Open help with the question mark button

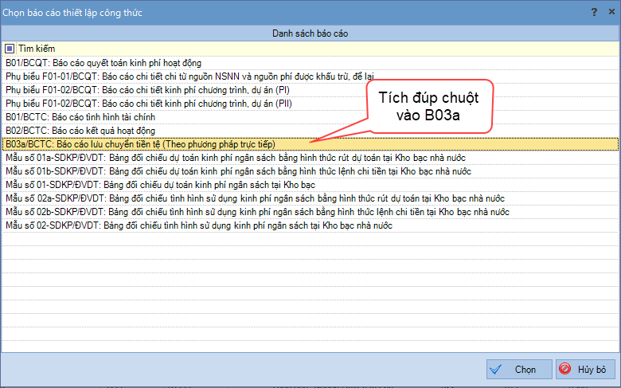593,12
